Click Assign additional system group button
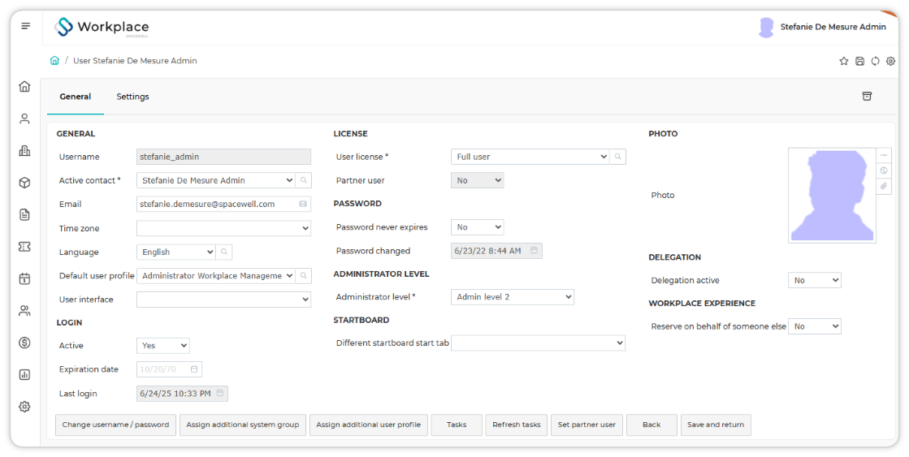Image resolution: width=909 pixels, height=457 pixels. click(x=242, y=425)
